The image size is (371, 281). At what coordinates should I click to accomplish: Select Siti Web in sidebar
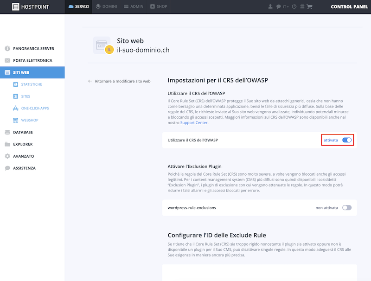pyautogui.click(x=32, y=72)
